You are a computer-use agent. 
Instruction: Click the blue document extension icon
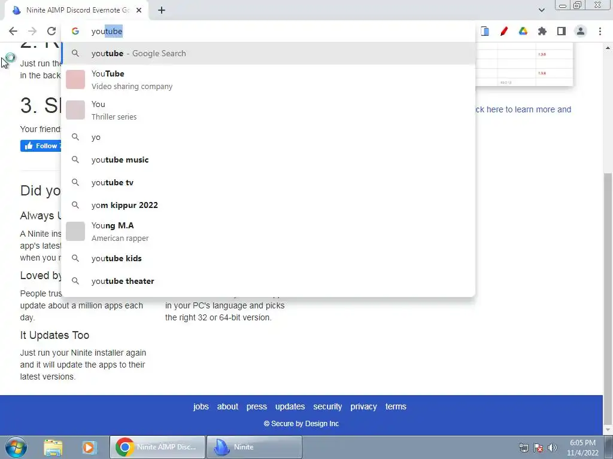(x=485, y=31)
